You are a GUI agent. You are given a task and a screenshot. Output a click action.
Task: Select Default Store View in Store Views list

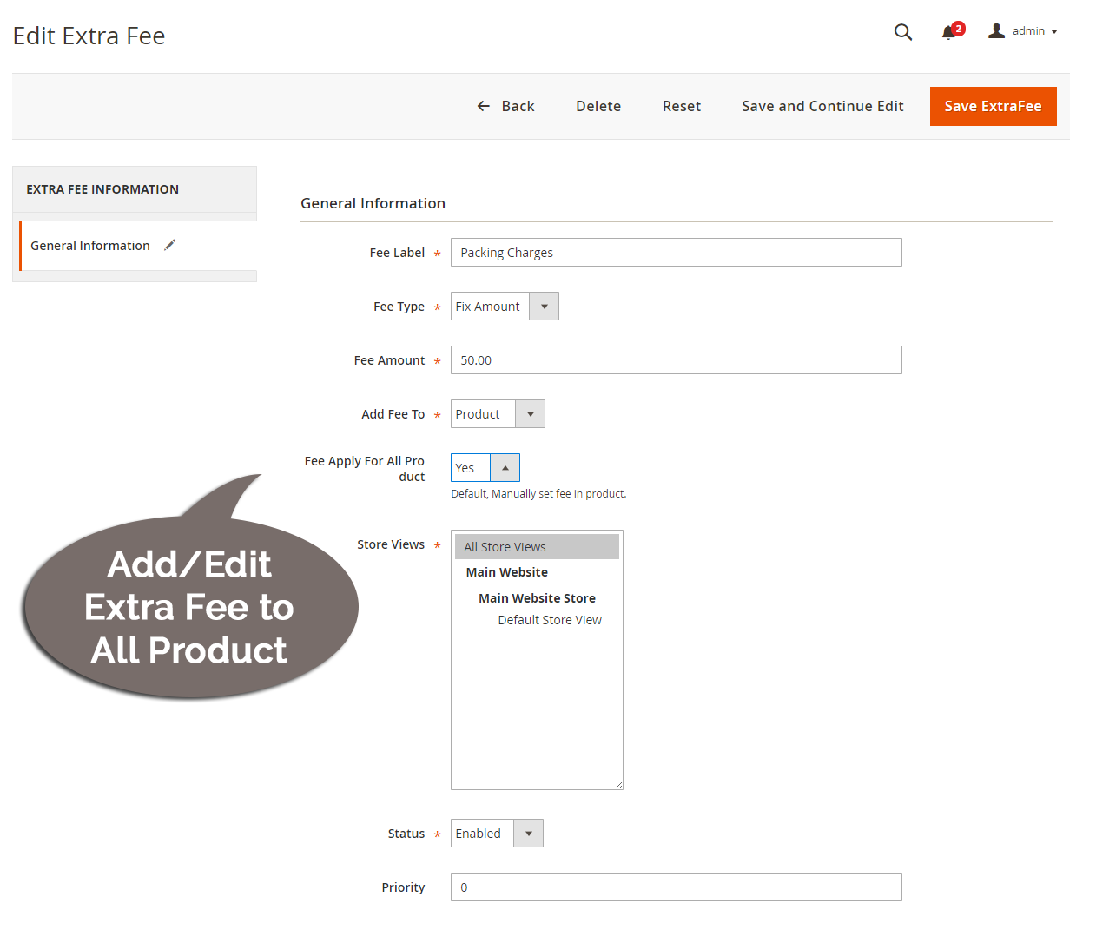(x=550, y=619)
